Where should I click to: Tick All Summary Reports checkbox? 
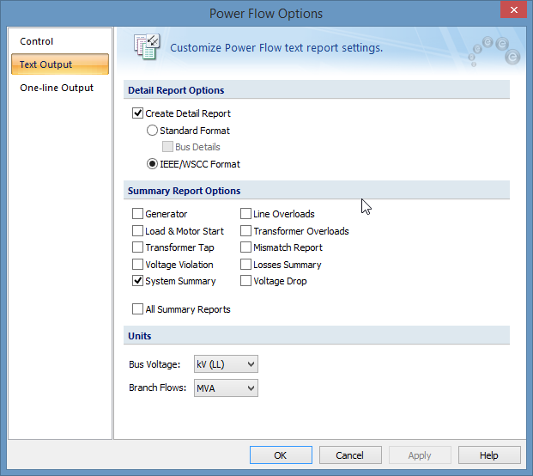(x=138, y=309)
